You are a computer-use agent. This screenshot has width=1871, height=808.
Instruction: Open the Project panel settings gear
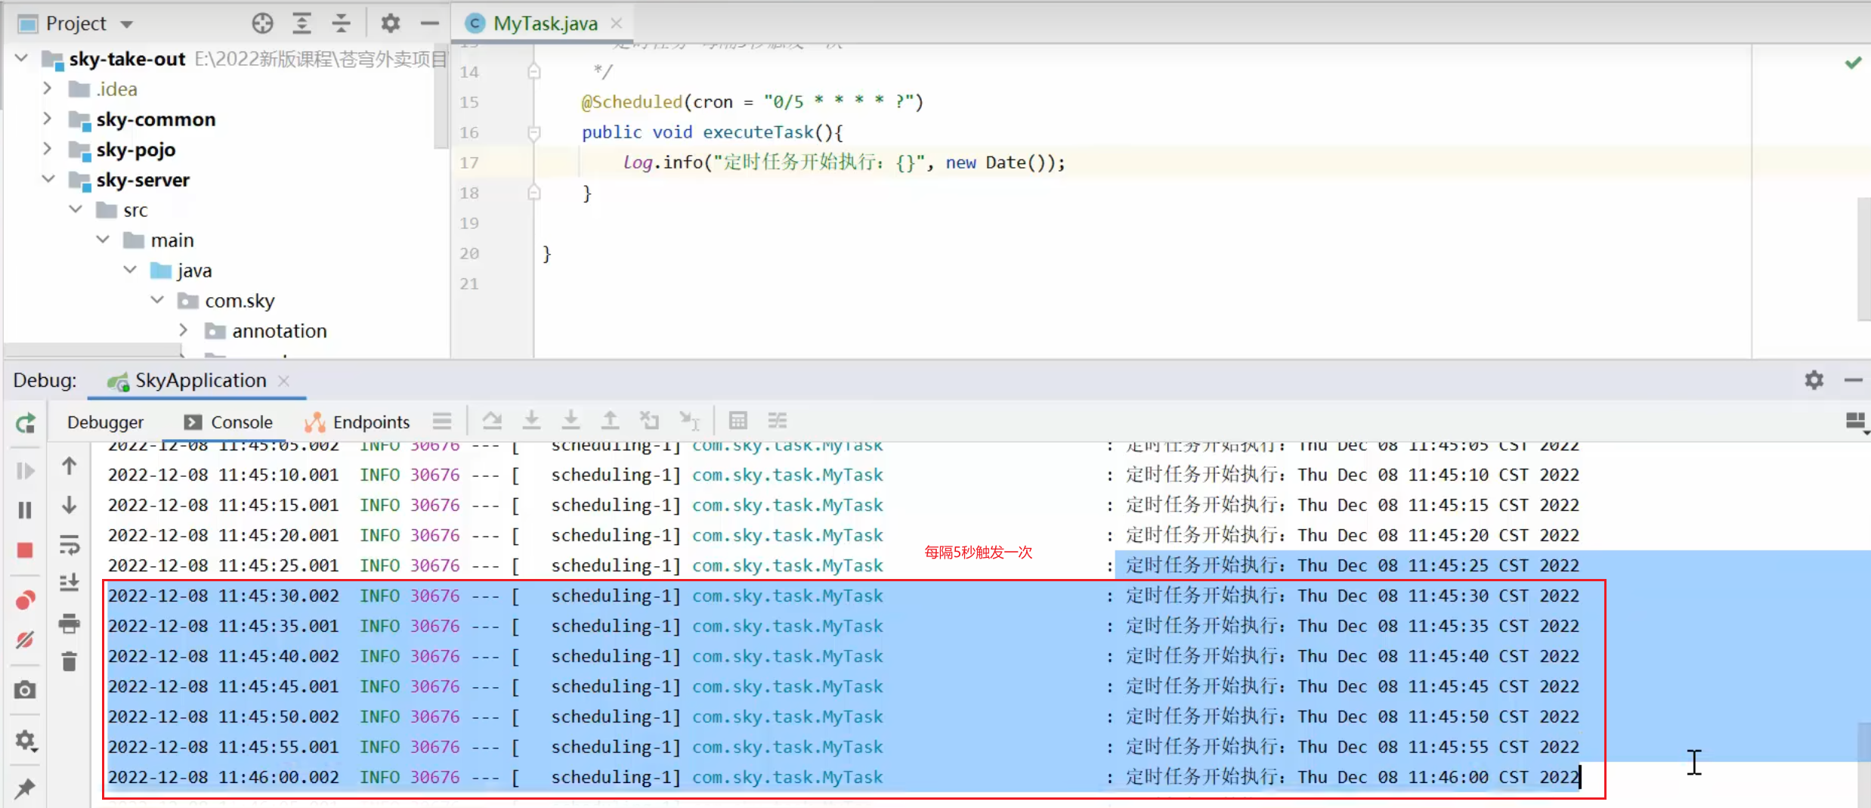[390, 23]
